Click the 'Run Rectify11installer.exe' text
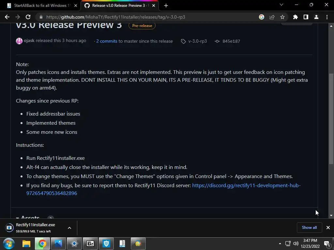Screen dimensions: 334x250 pyautogui.click(x=55, y=158)
